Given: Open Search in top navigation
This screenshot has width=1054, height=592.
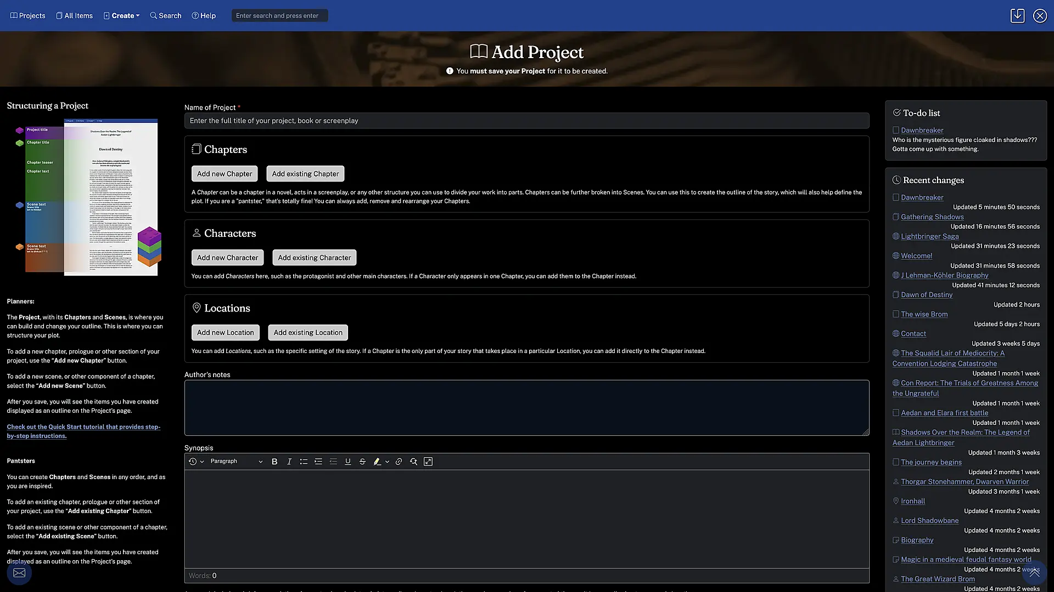Looking at the screenshot, I should tap(166, 15).
